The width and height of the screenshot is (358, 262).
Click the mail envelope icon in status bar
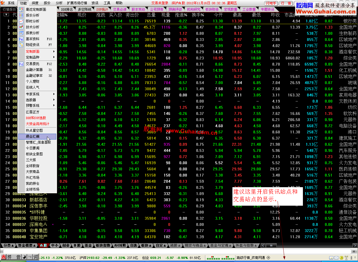pyautogui.click(x=336, y=258)
